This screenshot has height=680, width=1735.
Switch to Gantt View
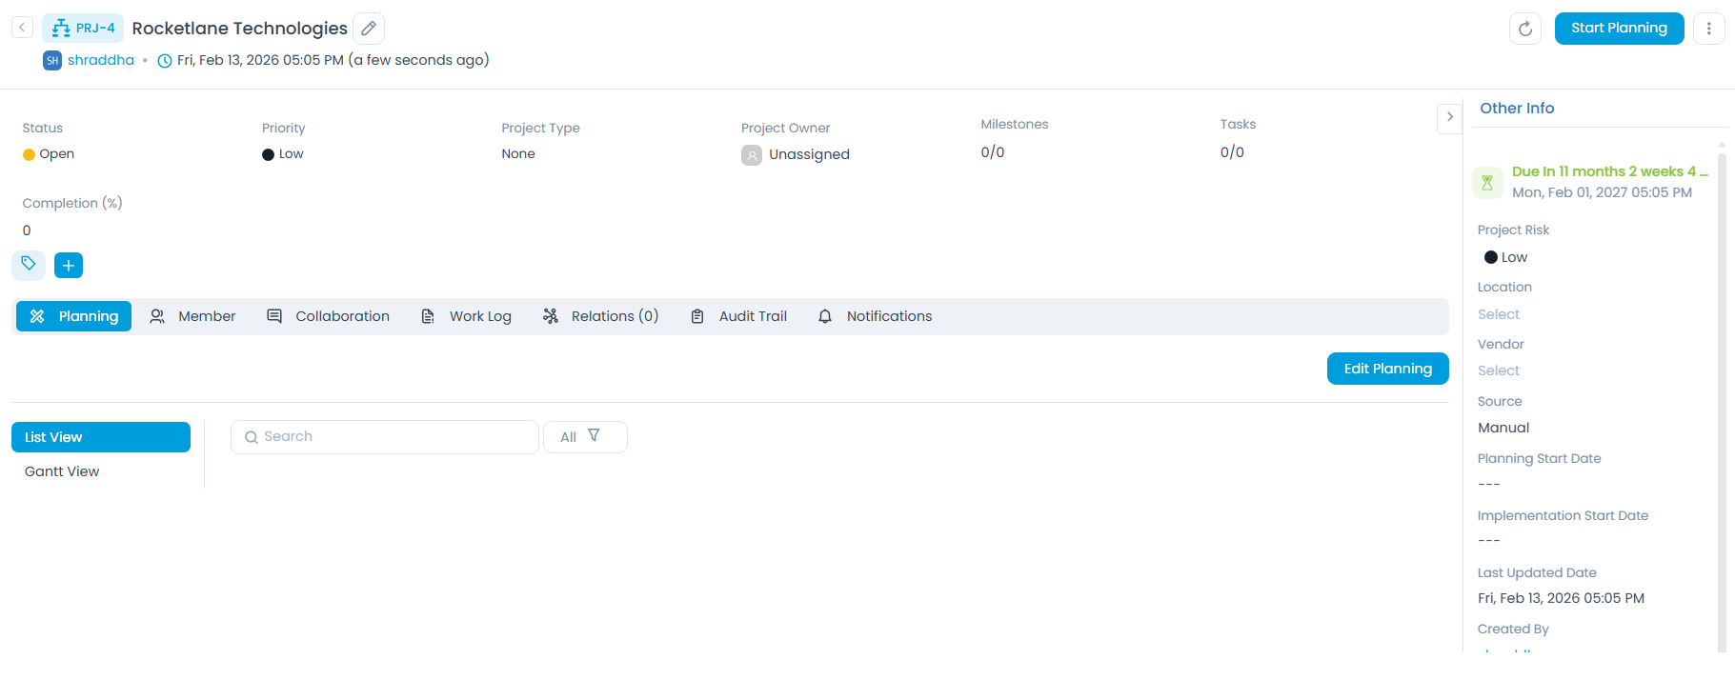[62, 471]
